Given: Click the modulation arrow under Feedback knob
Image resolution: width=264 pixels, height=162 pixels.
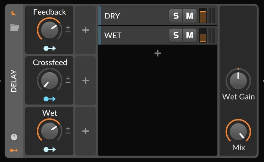Looking at the screenshot, I should tap(50, 48).
